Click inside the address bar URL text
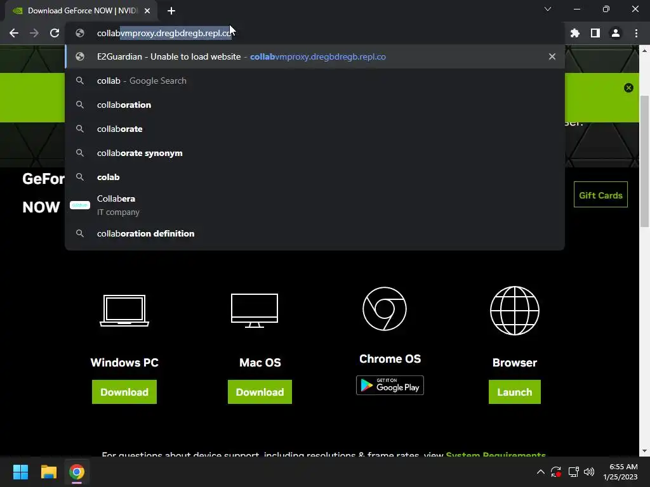 point(164,33)
